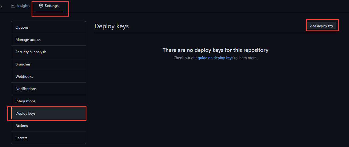Open the Settings tab
Viewport: 349px width, 147px height.
tap(49, 6)
